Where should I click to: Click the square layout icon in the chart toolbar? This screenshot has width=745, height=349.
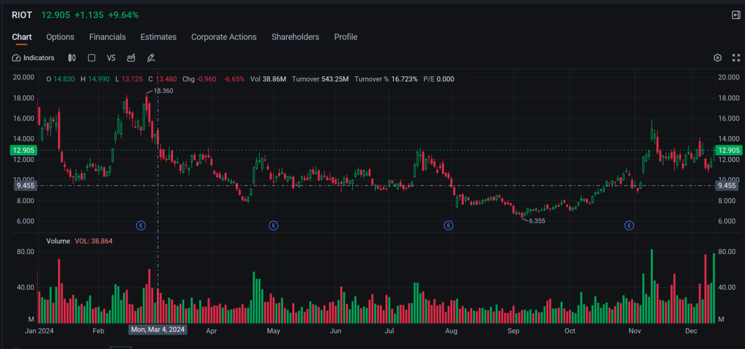[92, 58]
